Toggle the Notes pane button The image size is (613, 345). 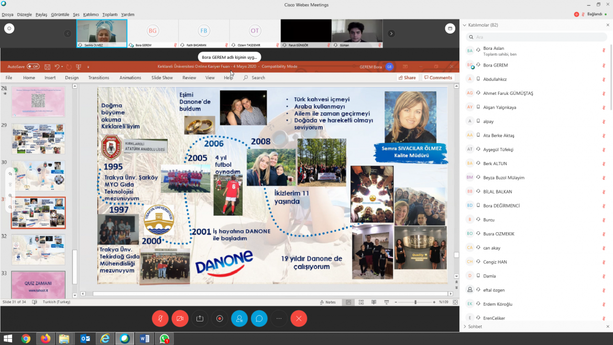tap(327, 302)
